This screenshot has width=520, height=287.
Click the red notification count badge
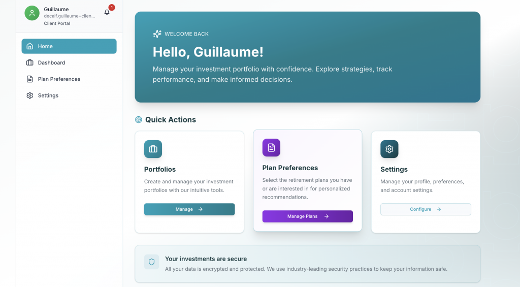click(112, 8)
